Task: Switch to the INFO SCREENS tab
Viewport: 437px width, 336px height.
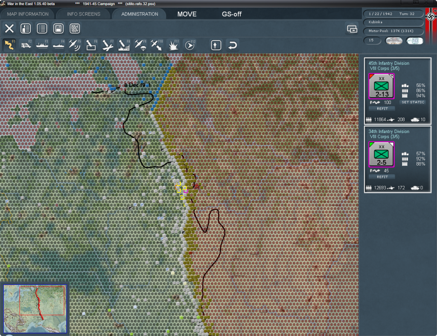Action: click(83, 14)
